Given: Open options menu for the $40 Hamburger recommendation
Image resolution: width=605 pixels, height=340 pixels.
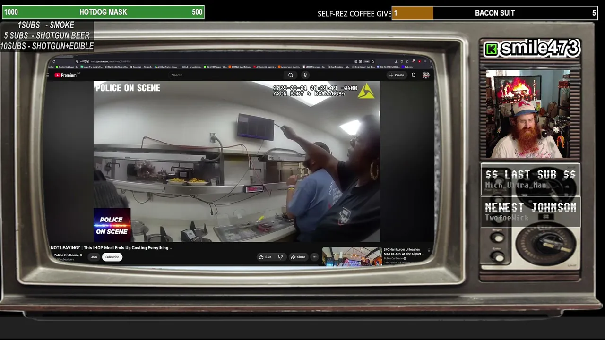Looking at the screenshot, I should pos(429,250).
